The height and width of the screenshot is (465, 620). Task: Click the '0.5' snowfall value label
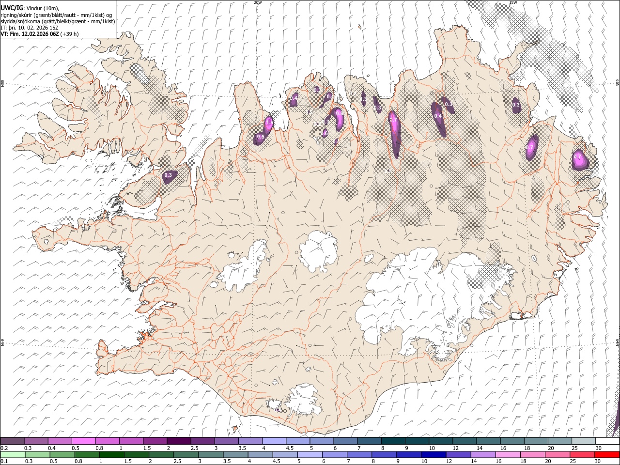pyautogui.click(x=261, y=137)
